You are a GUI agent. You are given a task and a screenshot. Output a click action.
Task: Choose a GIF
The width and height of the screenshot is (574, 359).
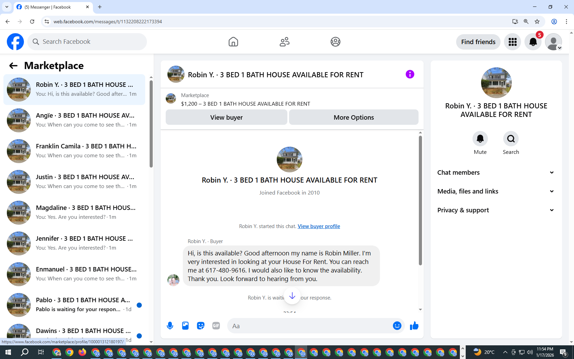[216, 326]
